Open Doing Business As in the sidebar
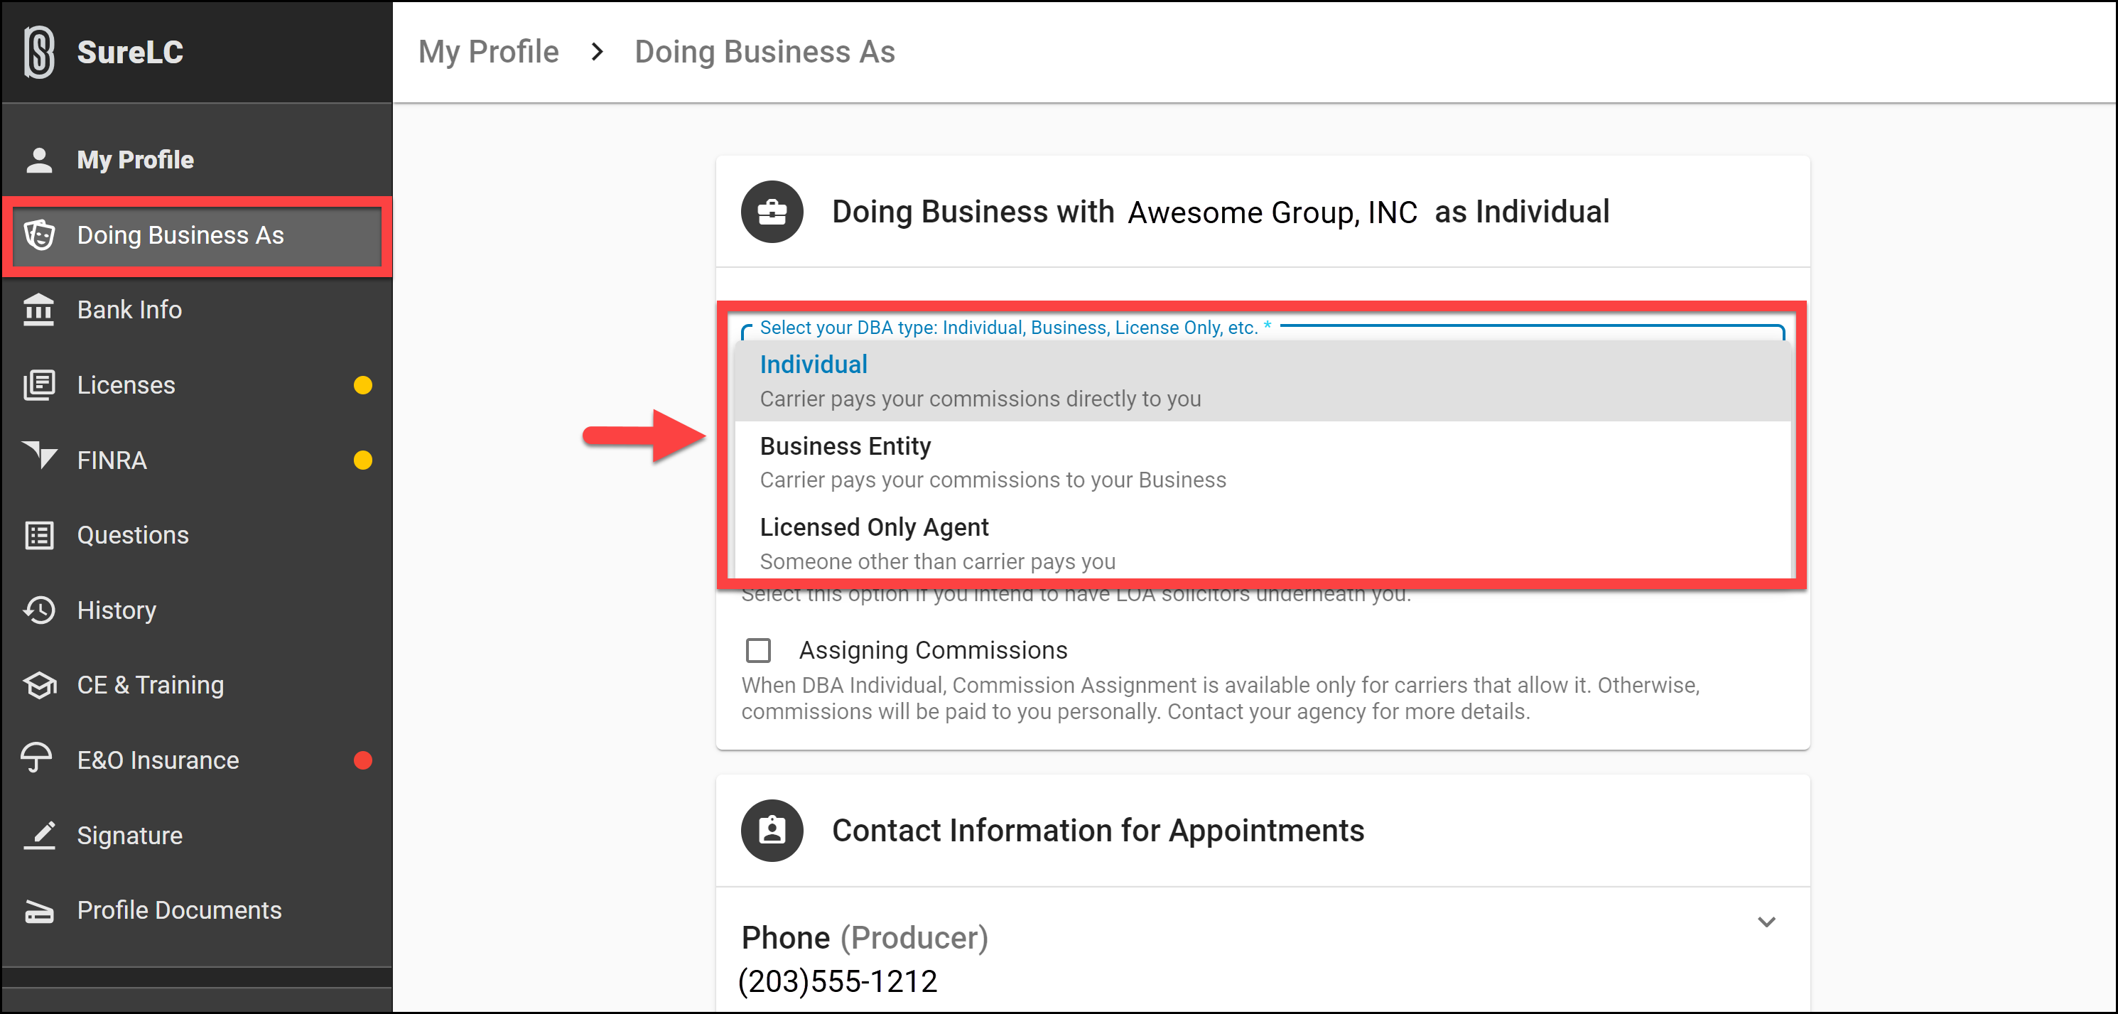2118x1014 pixels. click(x=197, y=235)
